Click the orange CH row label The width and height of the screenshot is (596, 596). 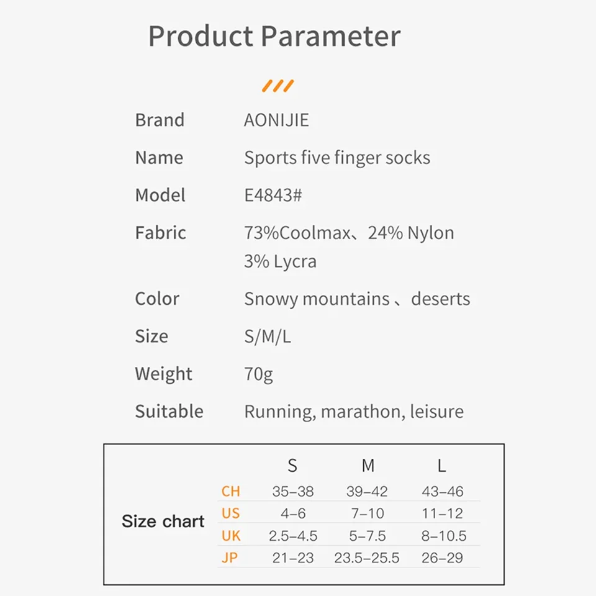tap(230, 492)
